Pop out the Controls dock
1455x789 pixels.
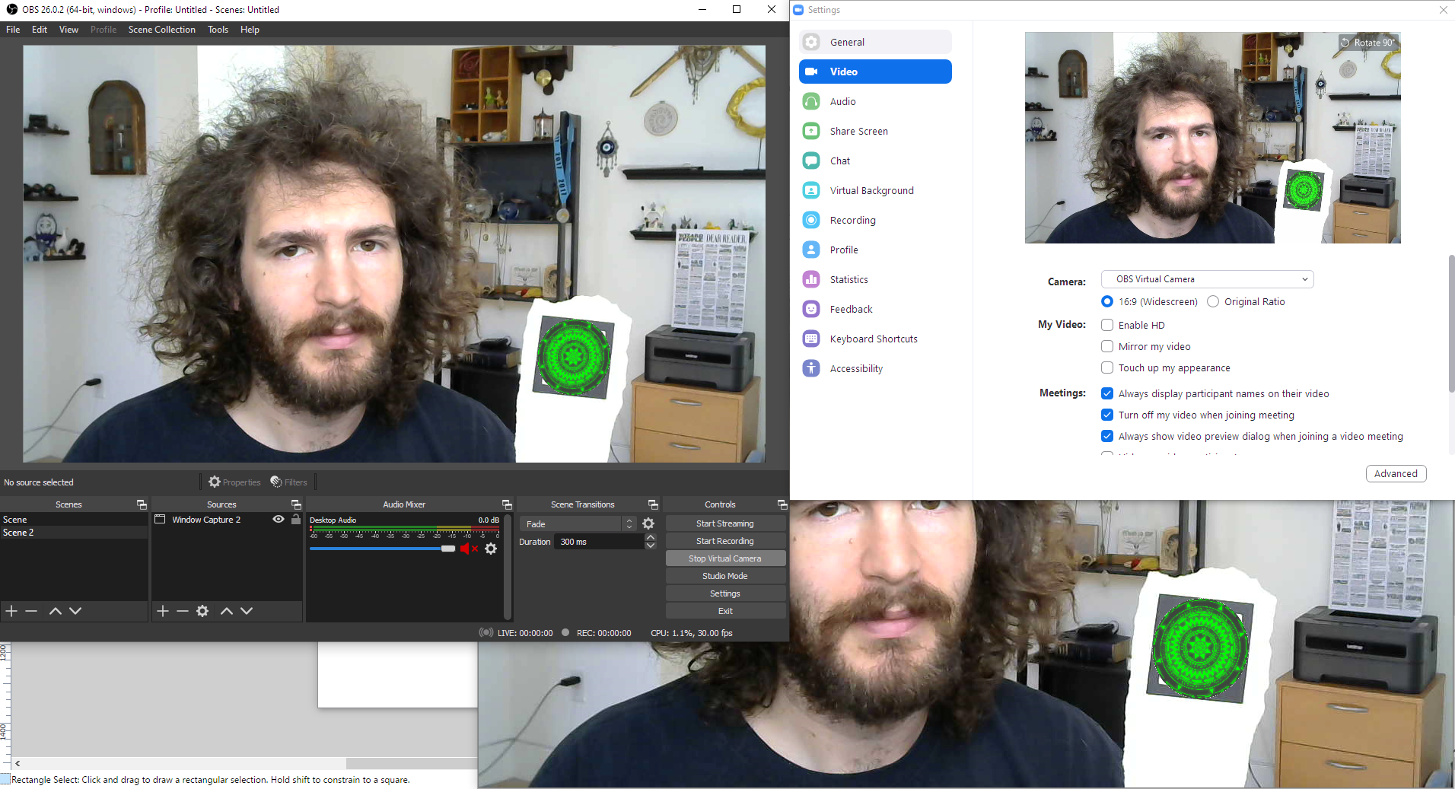point(782,504)
